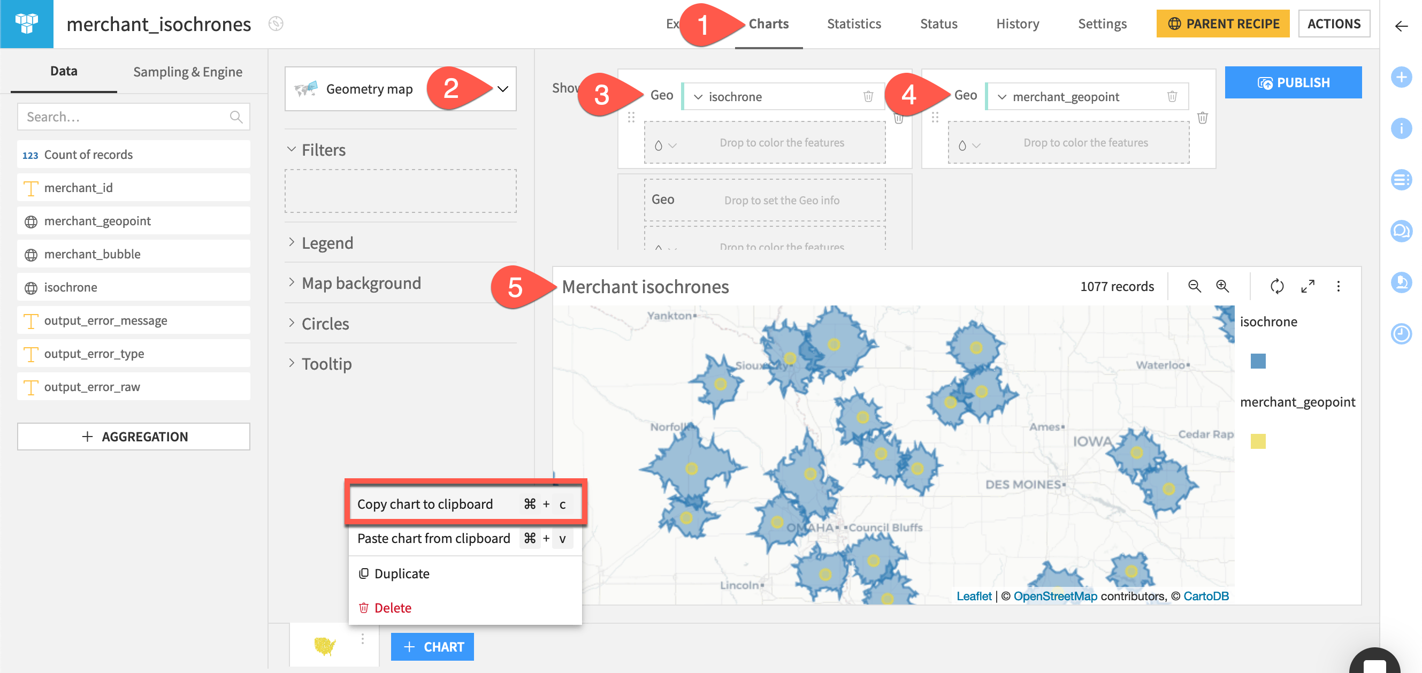Expand chart to fullscreen
The width and height of the screenshot is (1422, 673).
point(1307,286)
